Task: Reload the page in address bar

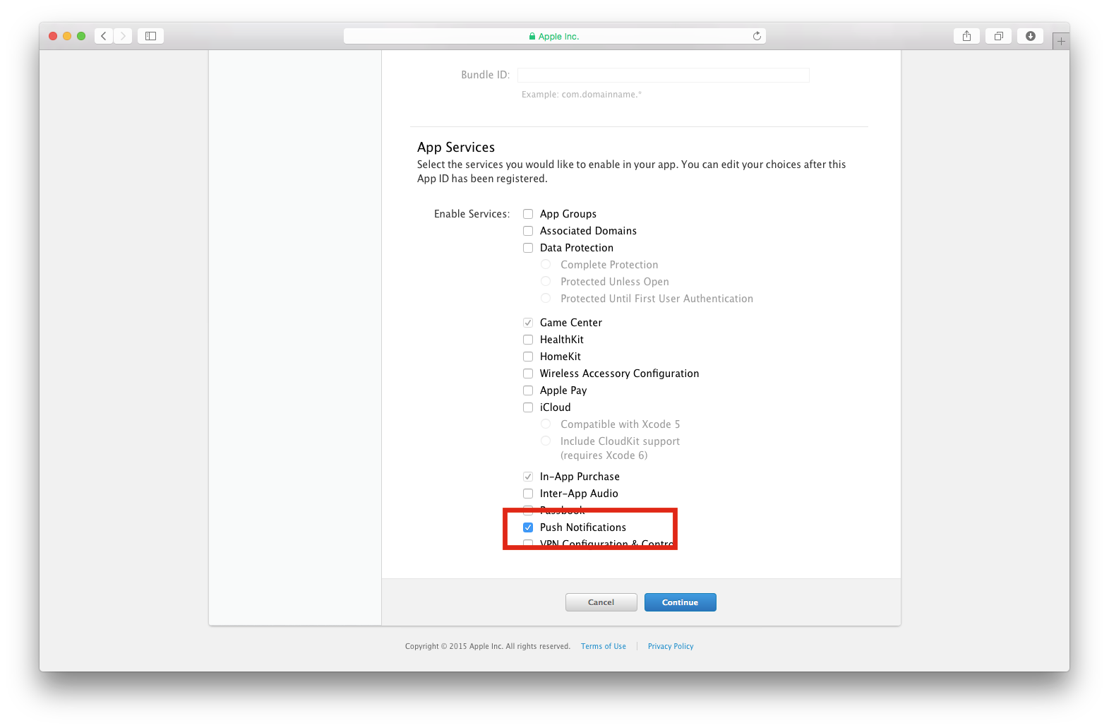Action: [x=757, y=36]
